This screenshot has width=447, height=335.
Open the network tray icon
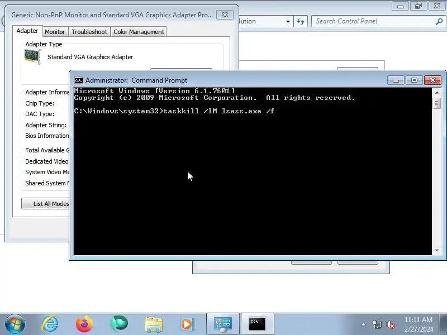(x=377, y=324)
